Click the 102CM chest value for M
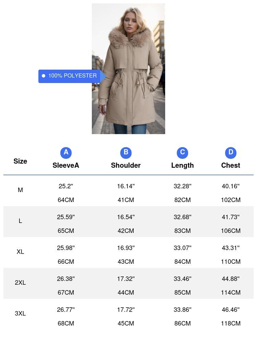Image resolution: width=257 pixels, height=343 pixels. pyautogui.click(x=231, y=200)
